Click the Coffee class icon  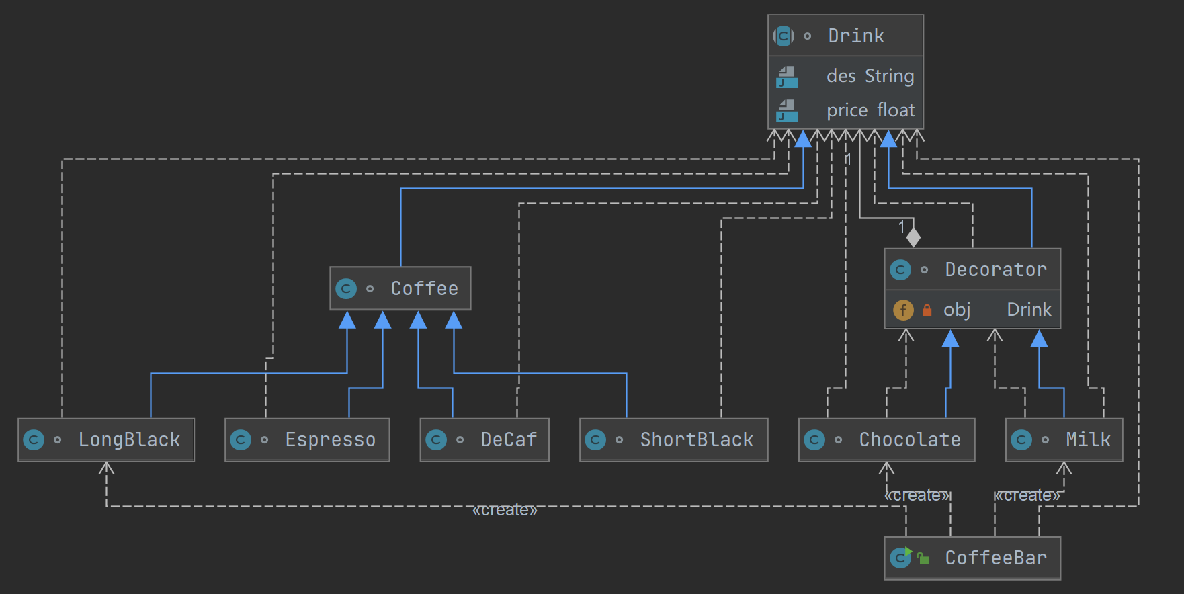coord(346,289)
